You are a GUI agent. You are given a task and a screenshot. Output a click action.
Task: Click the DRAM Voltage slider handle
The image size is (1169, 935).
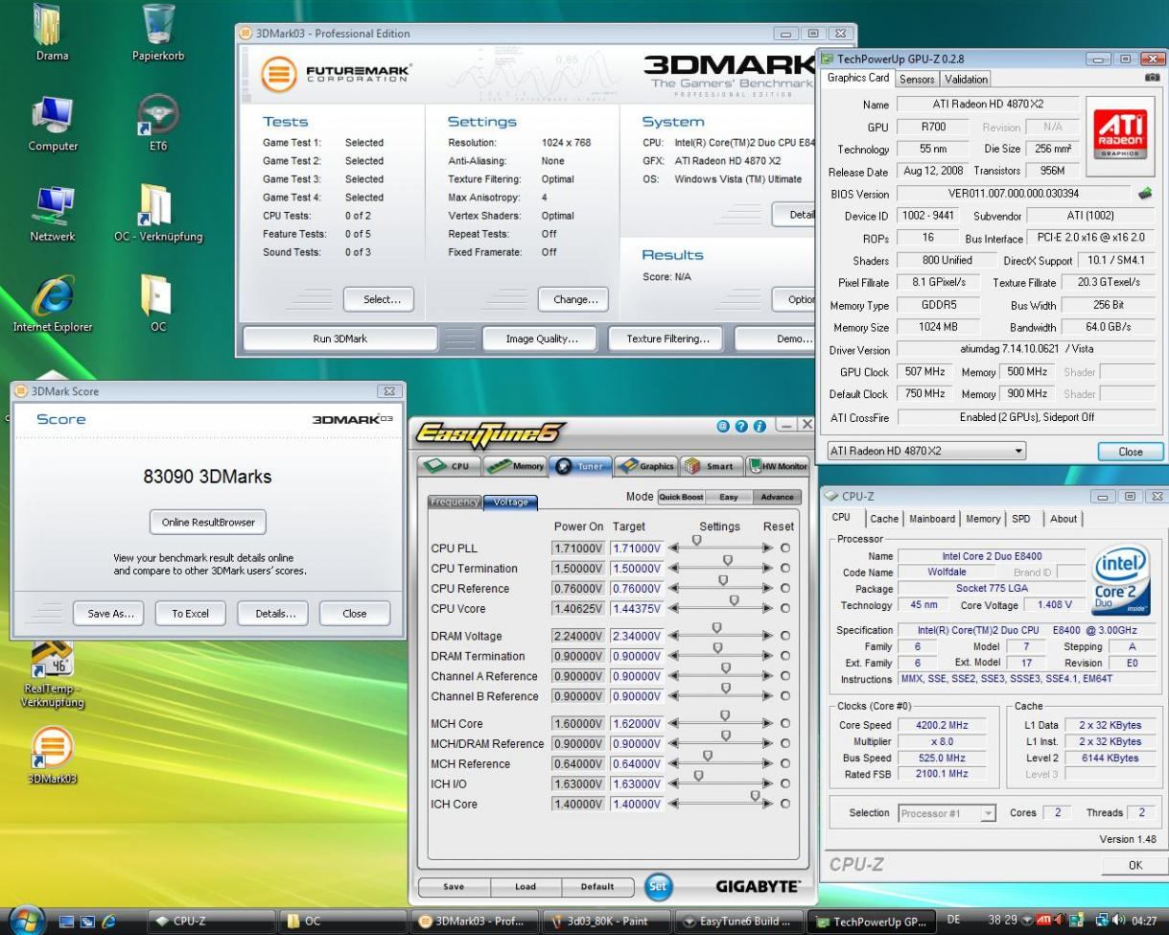[716, 628]
